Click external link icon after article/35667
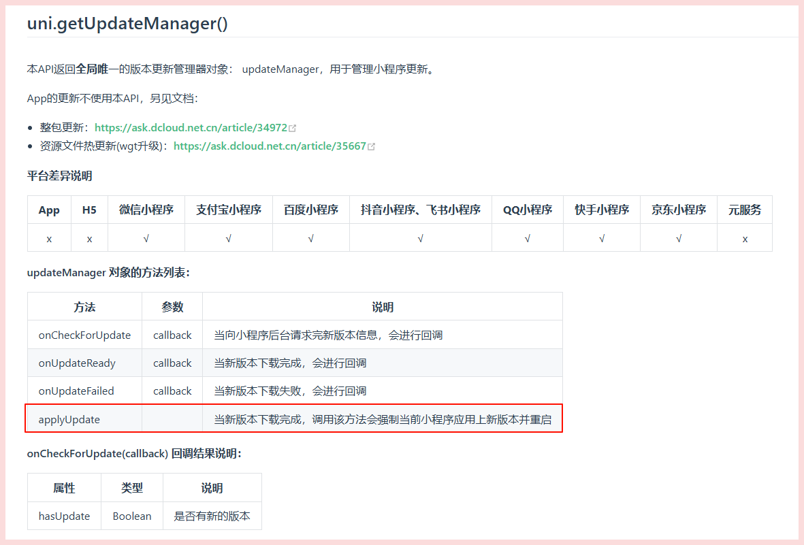 tap(371, 147)
